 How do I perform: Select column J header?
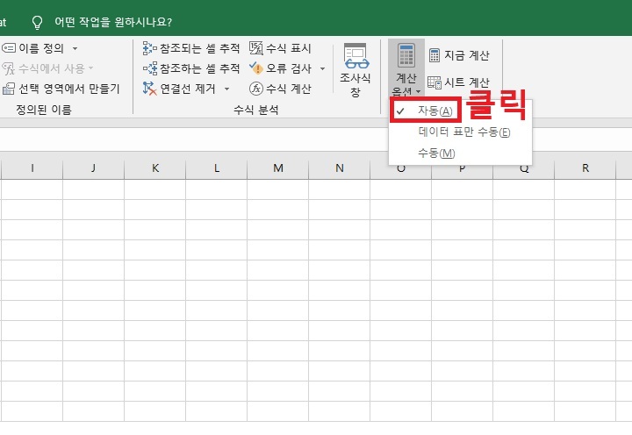94,168
